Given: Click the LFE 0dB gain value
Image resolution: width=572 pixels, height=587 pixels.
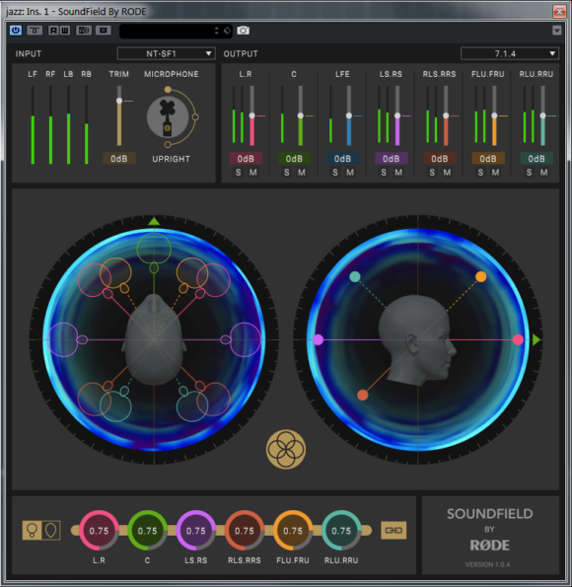Looking at the screenshot, I should tap(342, 159).
